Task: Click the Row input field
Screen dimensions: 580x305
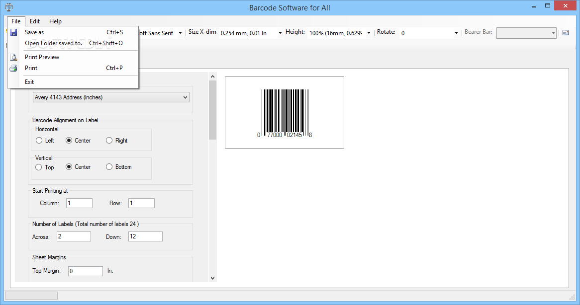Action: point(142,203)
